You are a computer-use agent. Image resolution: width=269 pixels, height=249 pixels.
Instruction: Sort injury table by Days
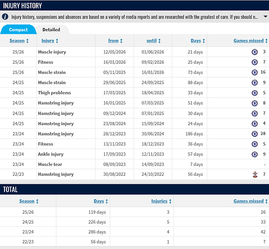198,40
